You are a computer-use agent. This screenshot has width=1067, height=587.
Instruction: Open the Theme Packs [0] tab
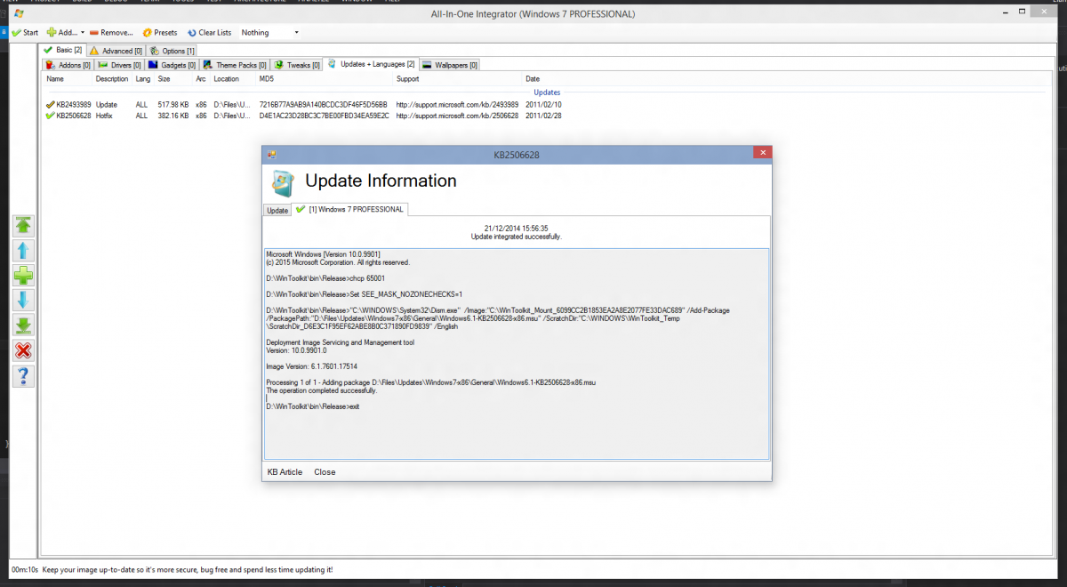coord(235,65)
